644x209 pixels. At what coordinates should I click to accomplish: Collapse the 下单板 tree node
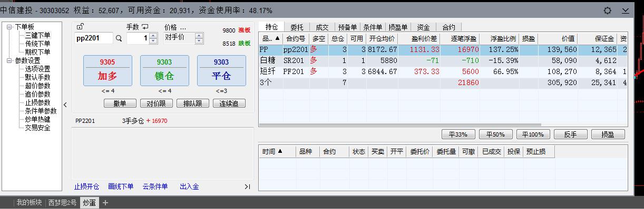click(9, 27)
